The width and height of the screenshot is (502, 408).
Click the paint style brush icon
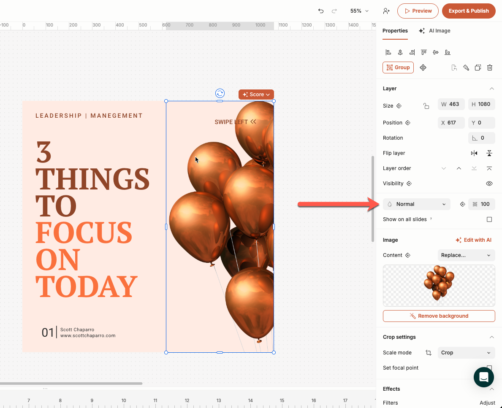click(x=466, y=68)
